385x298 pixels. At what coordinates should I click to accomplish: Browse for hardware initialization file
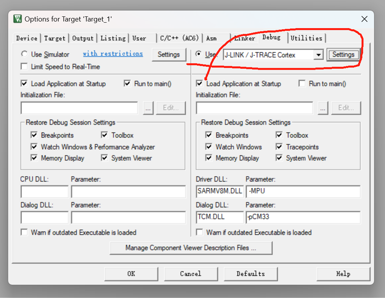tap(323, 108)
